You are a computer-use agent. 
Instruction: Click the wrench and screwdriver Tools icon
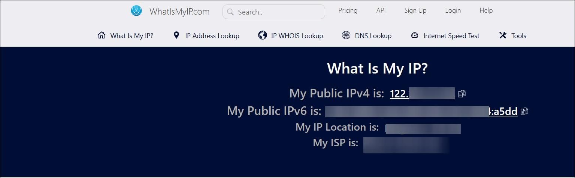click(x=503, y=35)
